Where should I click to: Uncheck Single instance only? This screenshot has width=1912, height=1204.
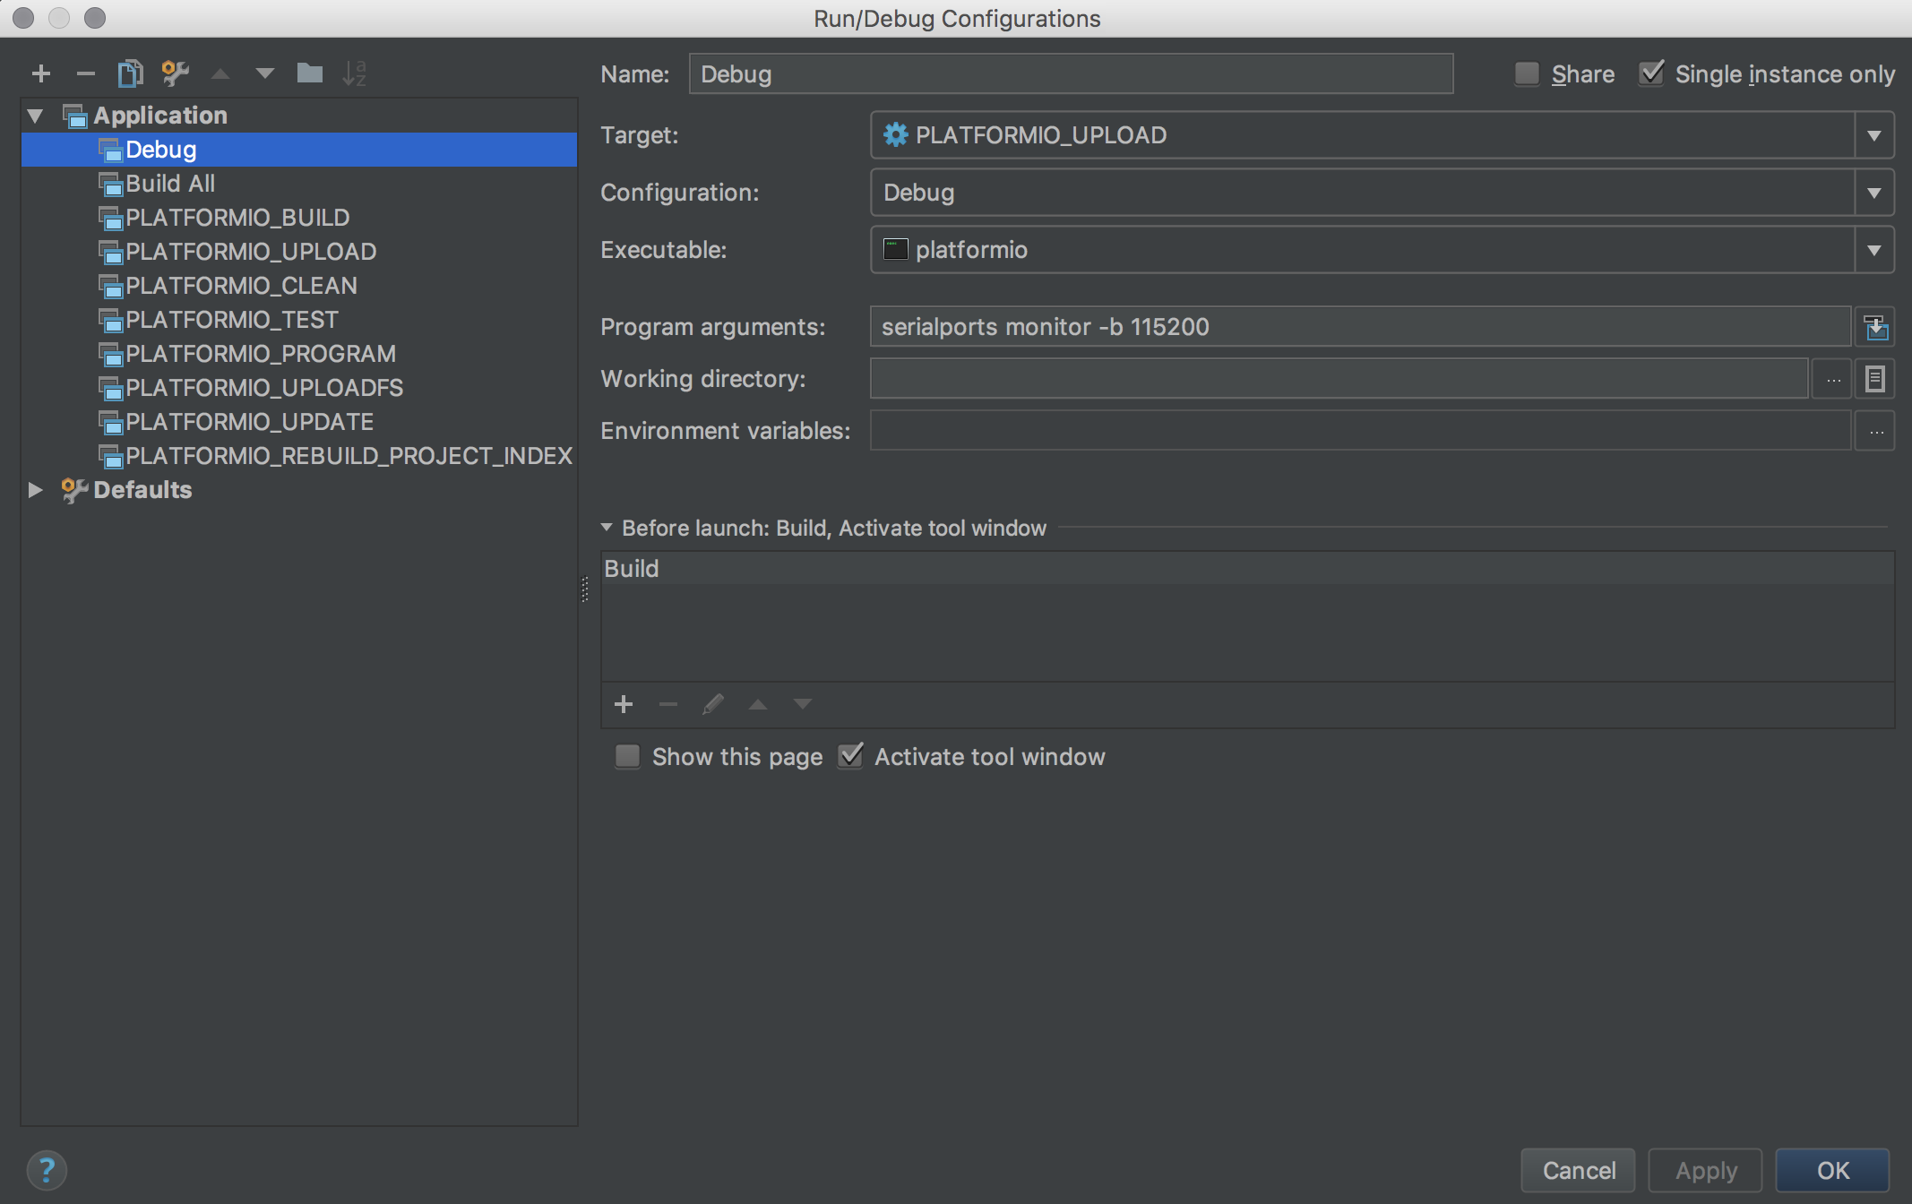(x=1653, y=73)
